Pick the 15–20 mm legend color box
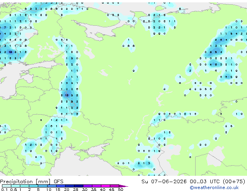Image resolution: width=247 pixels, height=191 pixels. pos(61,186)
